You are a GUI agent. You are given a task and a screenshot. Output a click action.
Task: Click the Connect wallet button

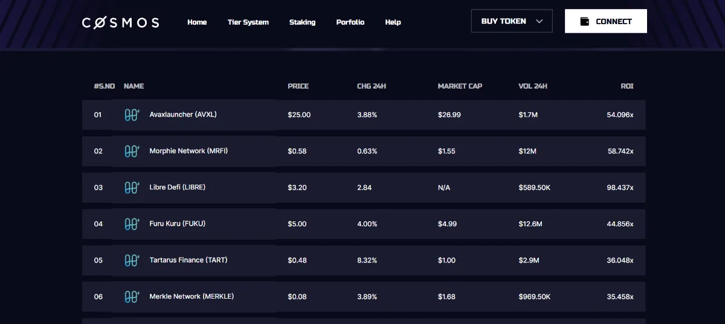[x=606, y=21]
